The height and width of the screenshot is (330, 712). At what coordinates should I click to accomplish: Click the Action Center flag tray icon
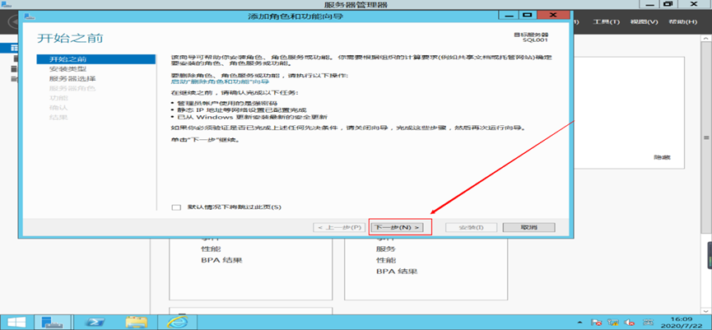click(597, 323)
